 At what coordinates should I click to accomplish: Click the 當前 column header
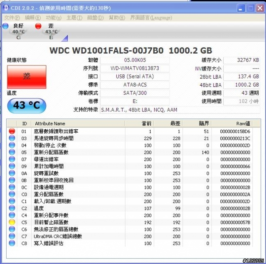coord(140,123)
